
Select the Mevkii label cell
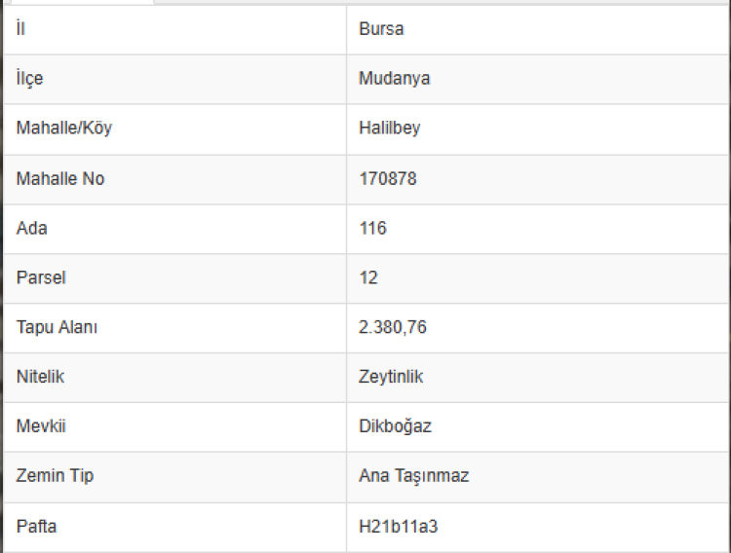41,427
